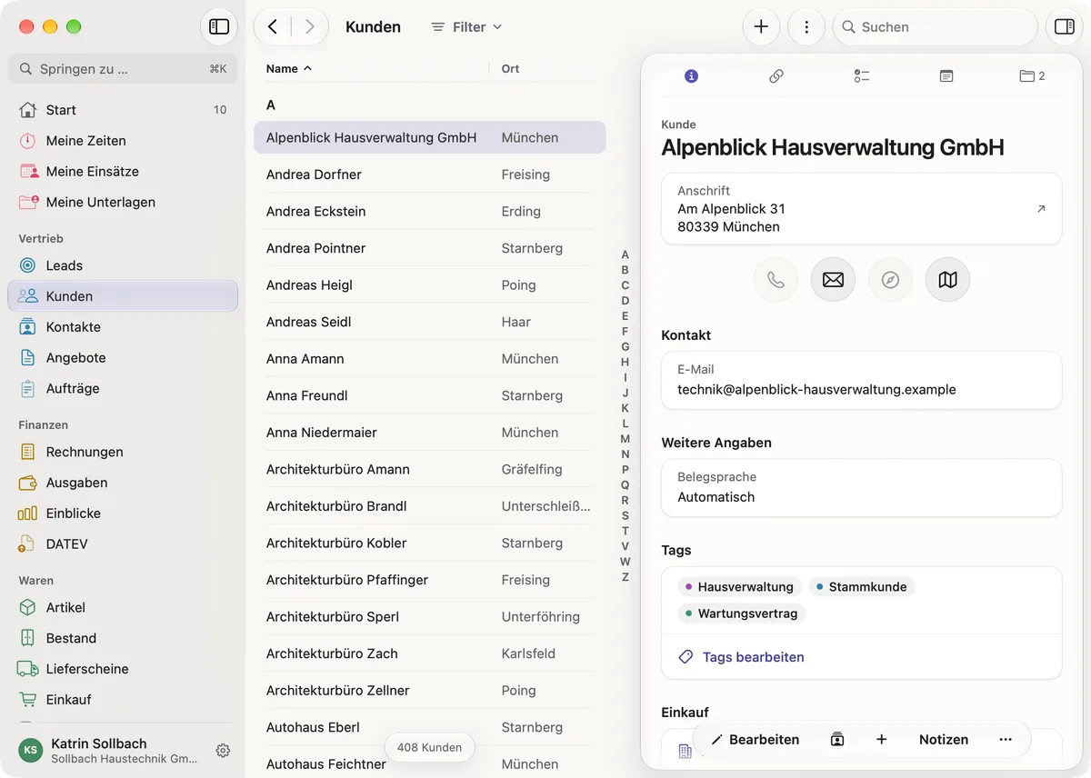Open DATEV in the sidebar
This screenshot has height=778, width=1091.
pos(123,544)
